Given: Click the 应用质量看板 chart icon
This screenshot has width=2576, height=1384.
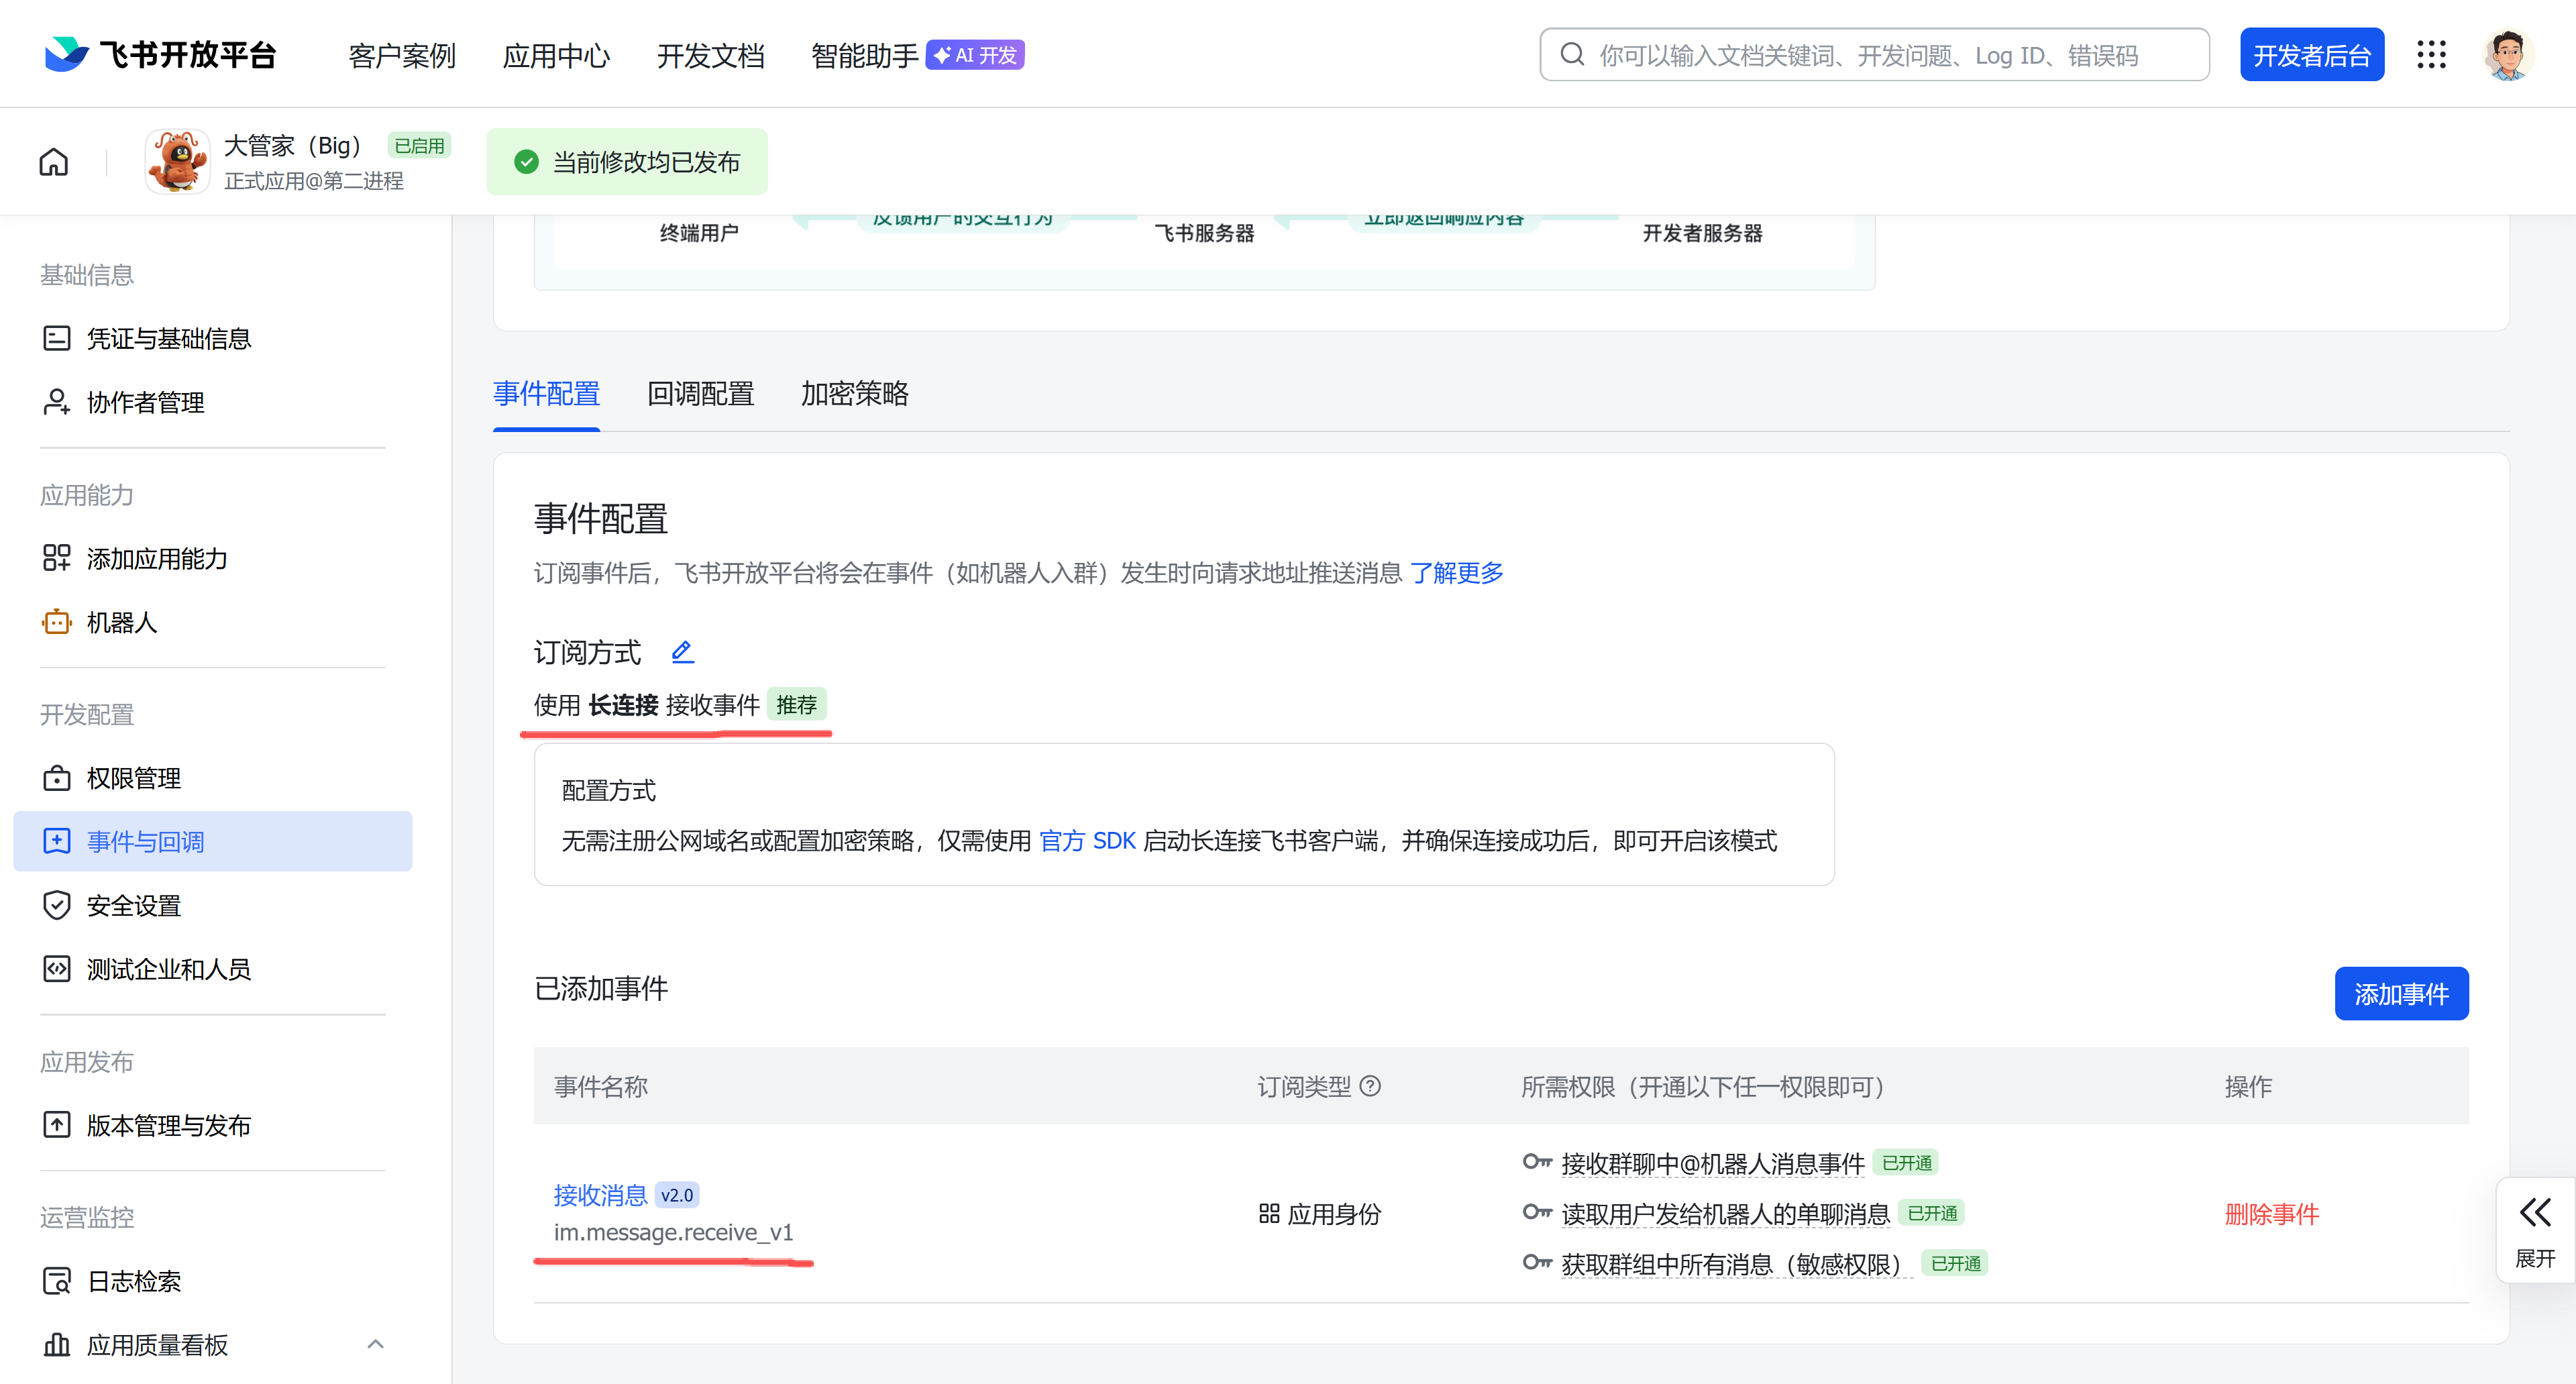Looking at the screenshot, I should (x=57, y=1345).
